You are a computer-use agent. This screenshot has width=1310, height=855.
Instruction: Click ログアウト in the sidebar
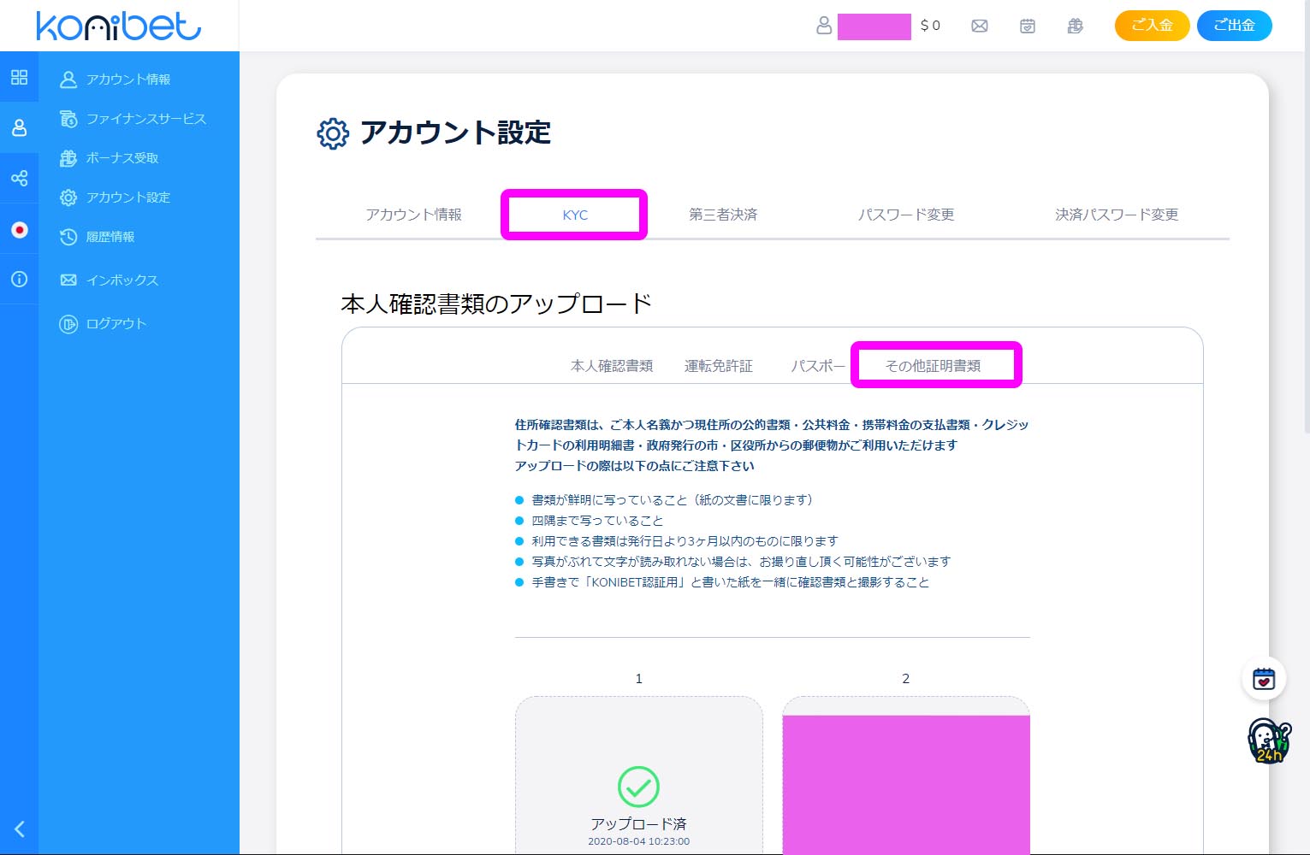click(116, 324)
